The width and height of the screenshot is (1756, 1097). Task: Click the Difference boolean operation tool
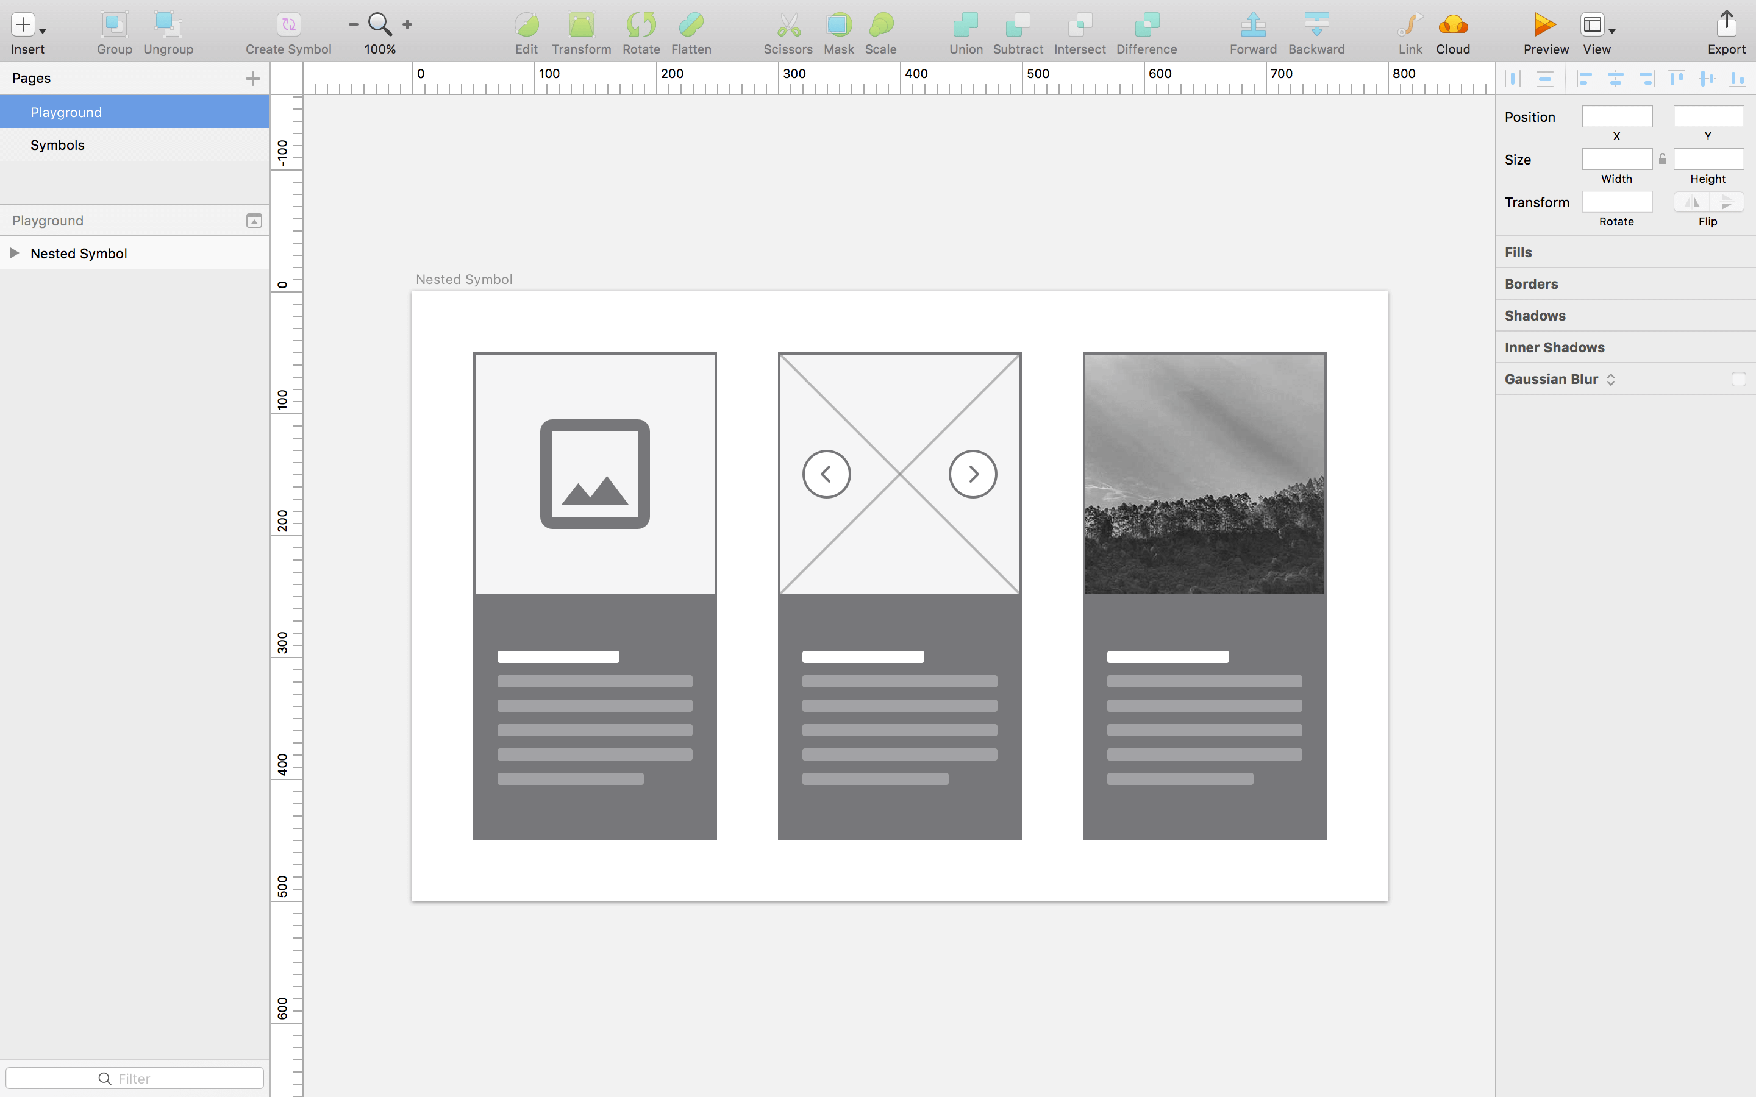click(x=1146, y=32)
